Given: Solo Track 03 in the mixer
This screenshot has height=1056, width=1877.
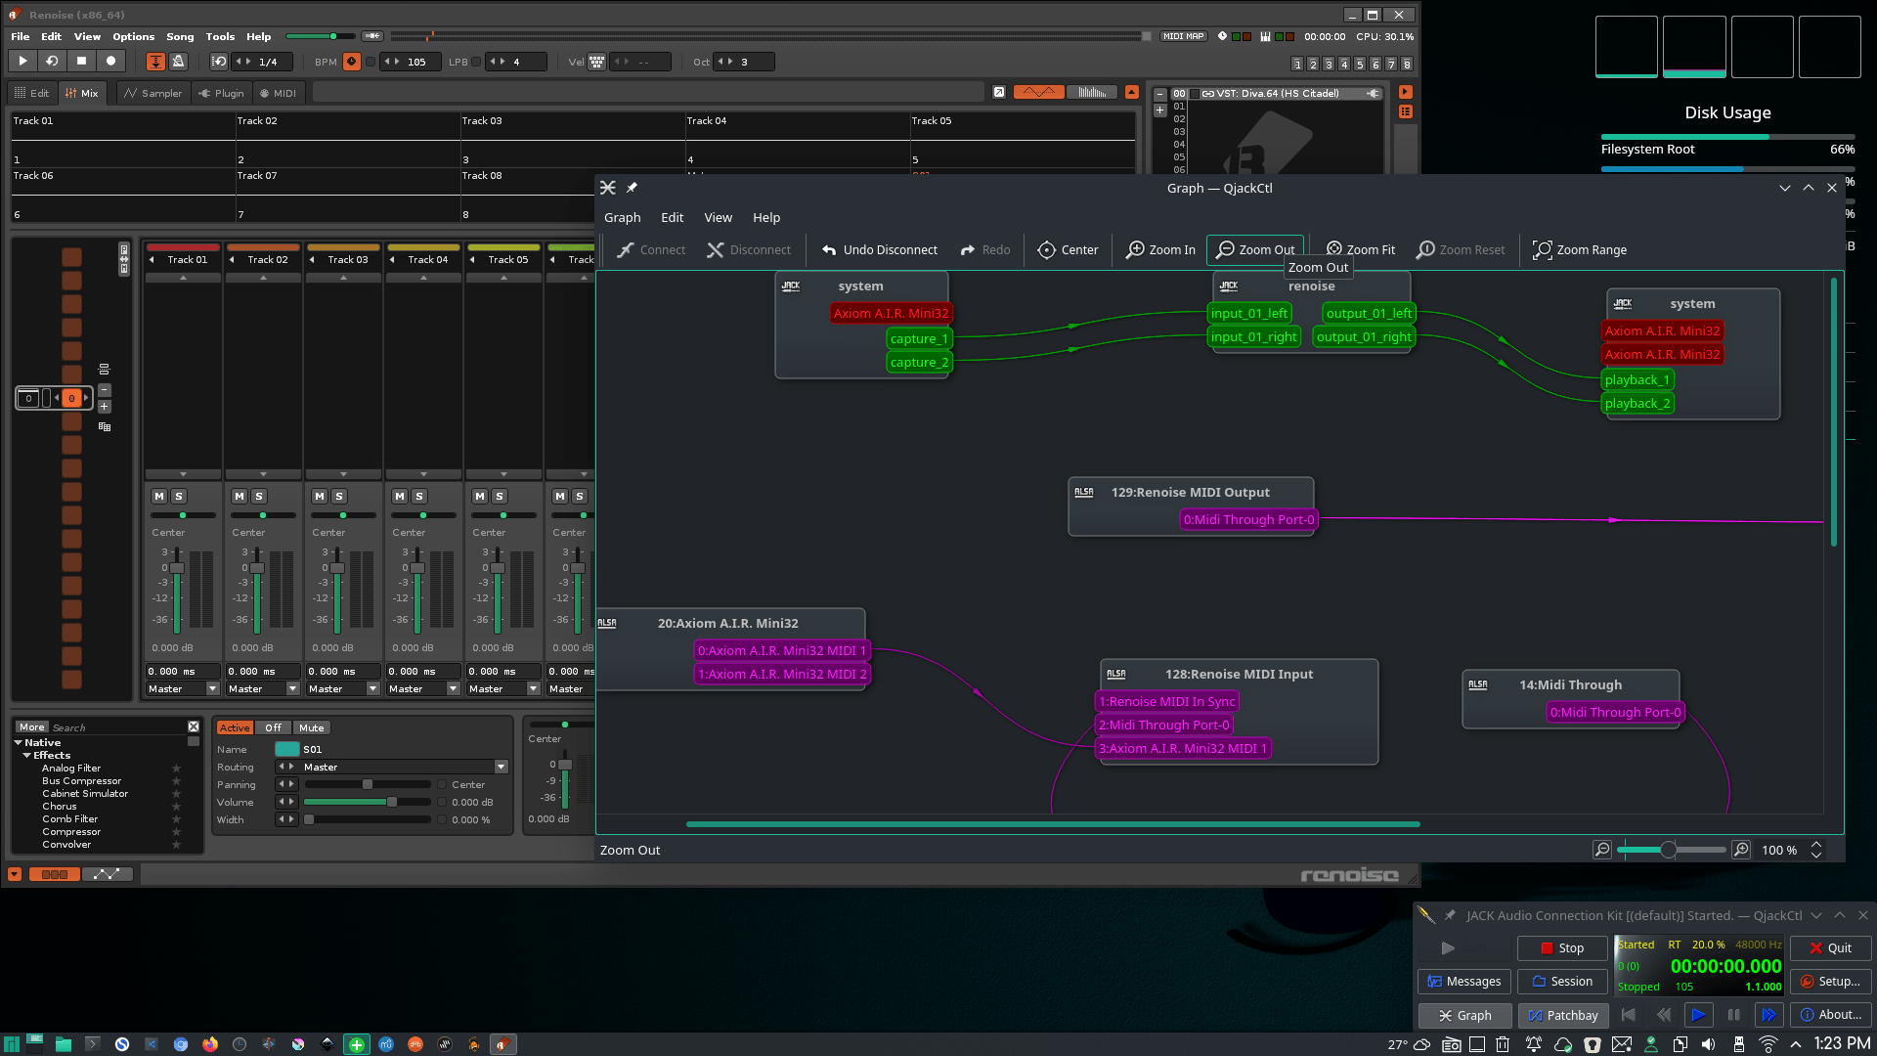Looking at the screenshot, I should [x=339, y=497].
